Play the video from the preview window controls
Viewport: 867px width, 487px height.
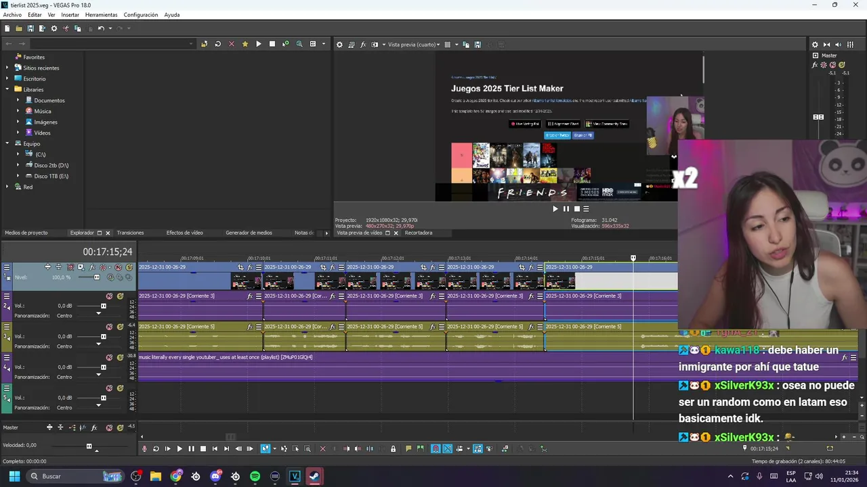coord(555,208)
